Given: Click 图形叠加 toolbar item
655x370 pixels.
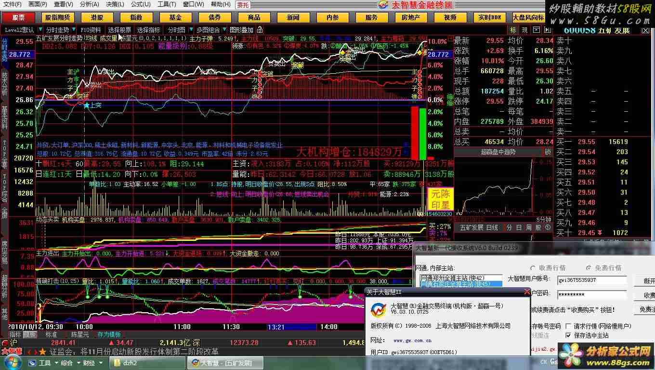Looking at the screenshot, I should [x=242, y=30].
